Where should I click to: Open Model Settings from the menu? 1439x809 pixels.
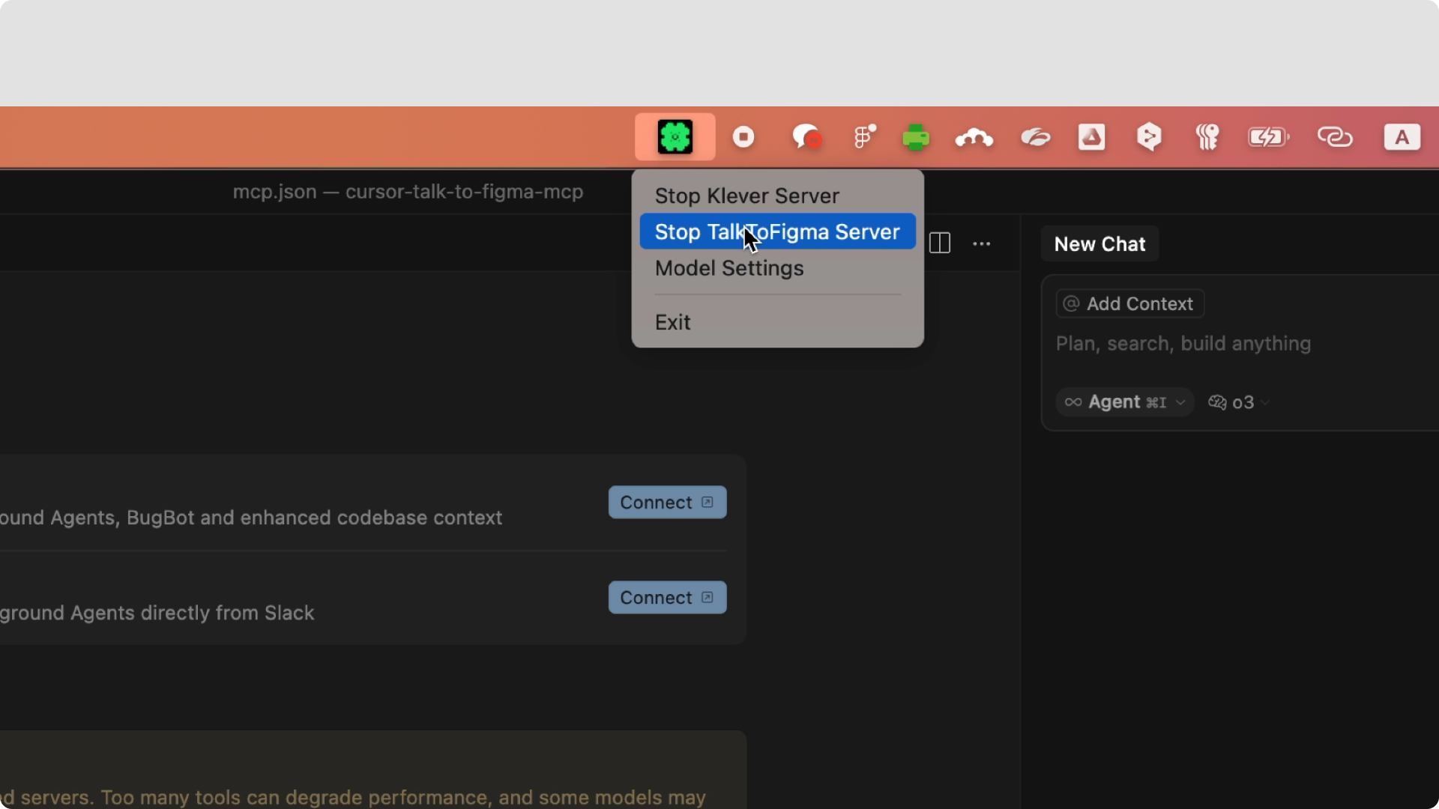(728, 268)
